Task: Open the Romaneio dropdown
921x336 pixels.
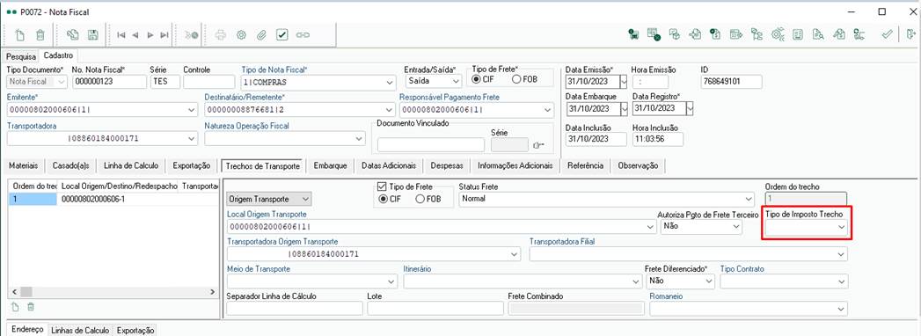Action: click(842, 309)
